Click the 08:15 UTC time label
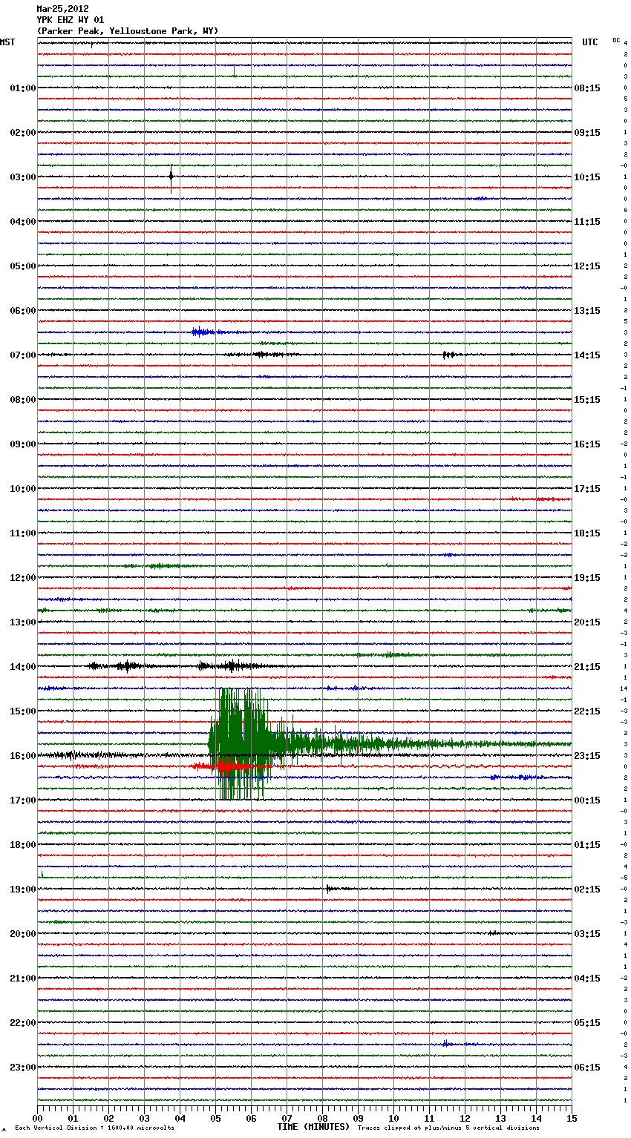Viewport: 631px width, 1138px height. tap(587, 88)
